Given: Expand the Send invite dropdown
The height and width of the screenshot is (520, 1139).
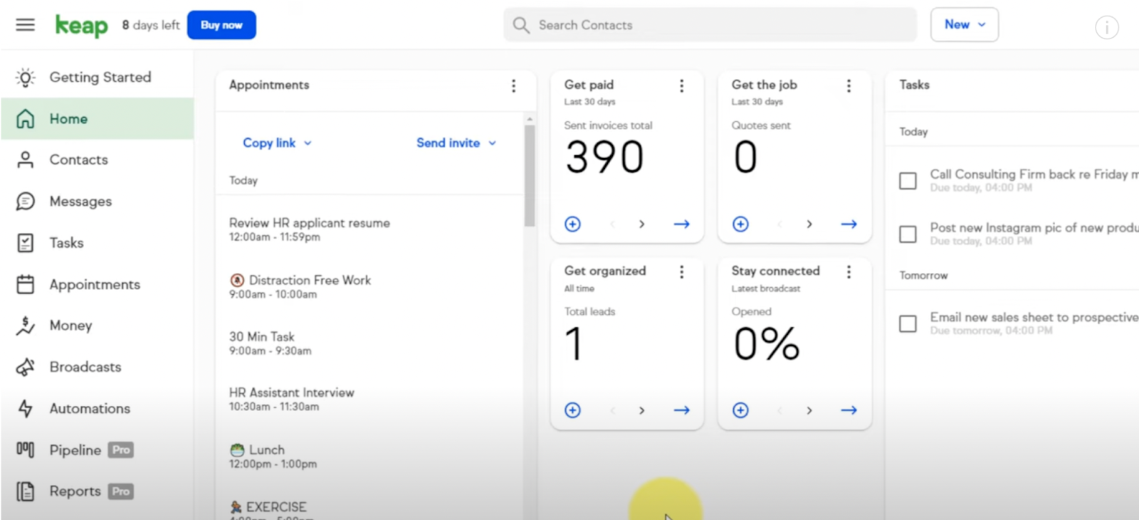Looking at the screenshot, I should (456, 143).
